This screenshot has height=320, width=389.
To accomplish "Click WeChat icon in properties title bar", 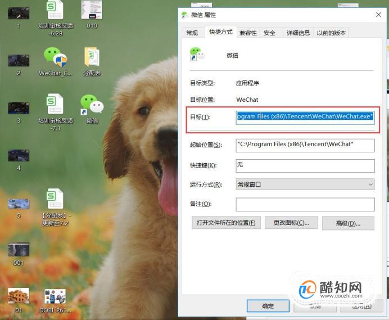I will [x=184, y=15].
